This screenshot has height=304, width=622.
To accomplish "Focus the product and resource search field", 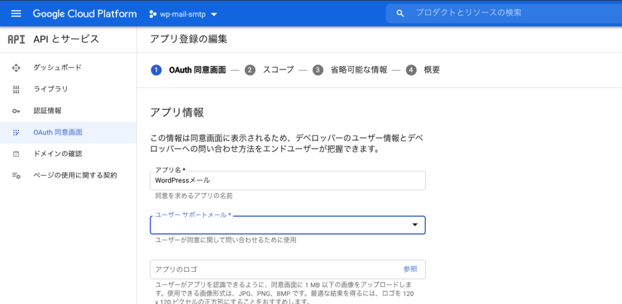I will click(x=510, y=13).
